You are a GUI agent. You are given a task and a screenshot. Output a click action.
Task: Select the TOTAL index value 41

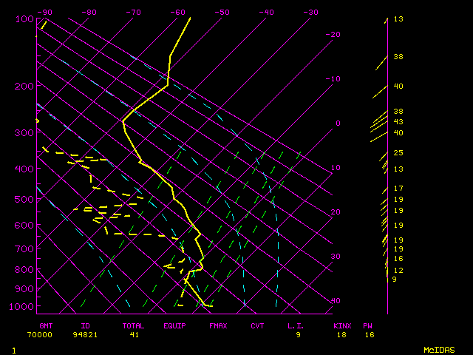pos(133,334)
